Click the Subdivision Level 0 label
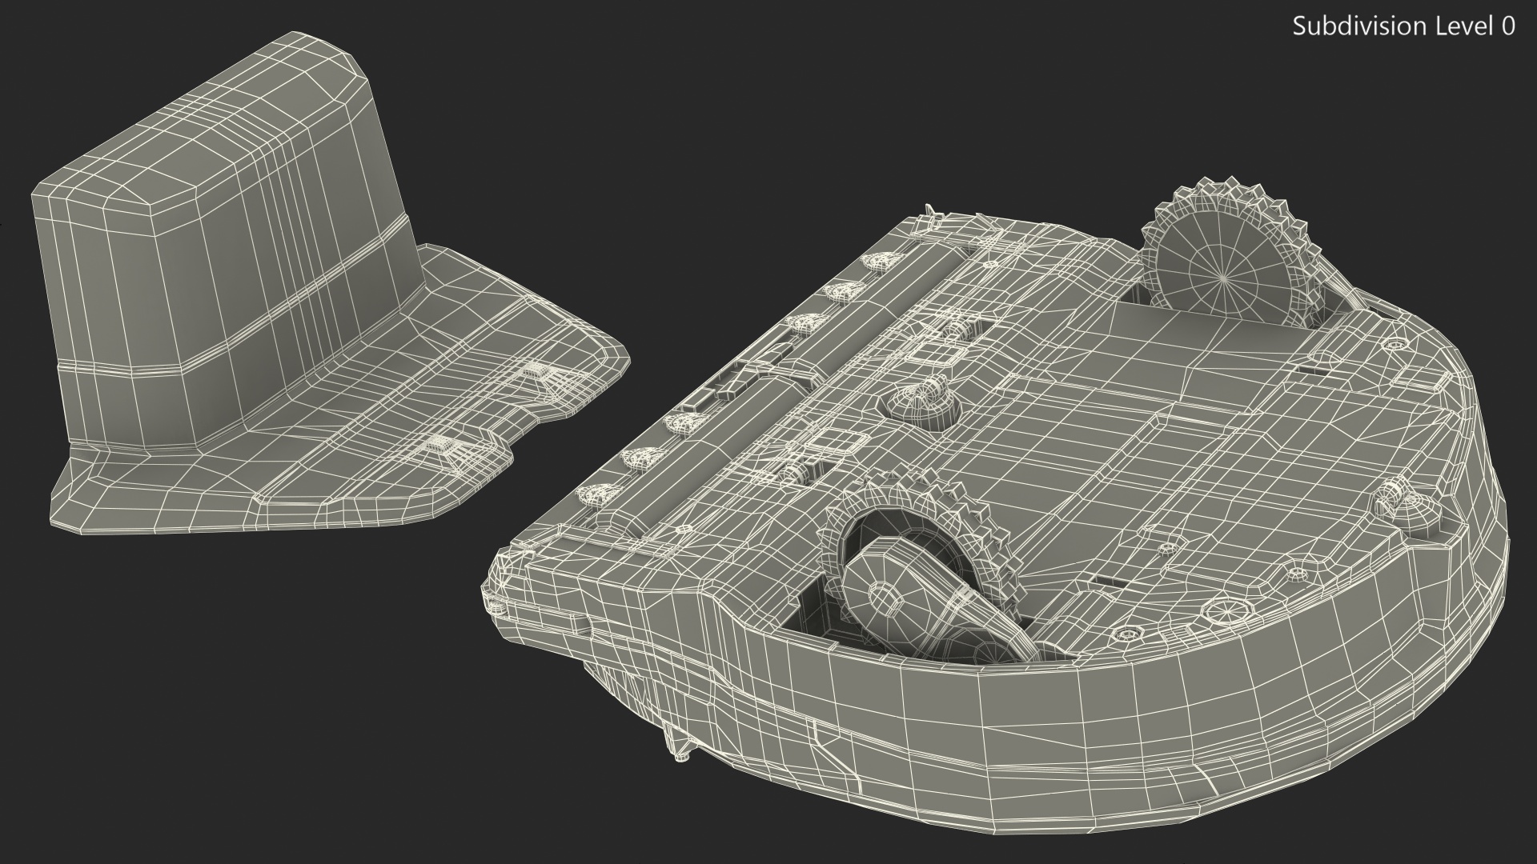The width and height of the screenshot is (1537, 864). tap(1403, 26)
